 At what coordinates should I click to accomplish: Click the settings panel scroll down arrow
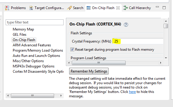tap(166, 58)
